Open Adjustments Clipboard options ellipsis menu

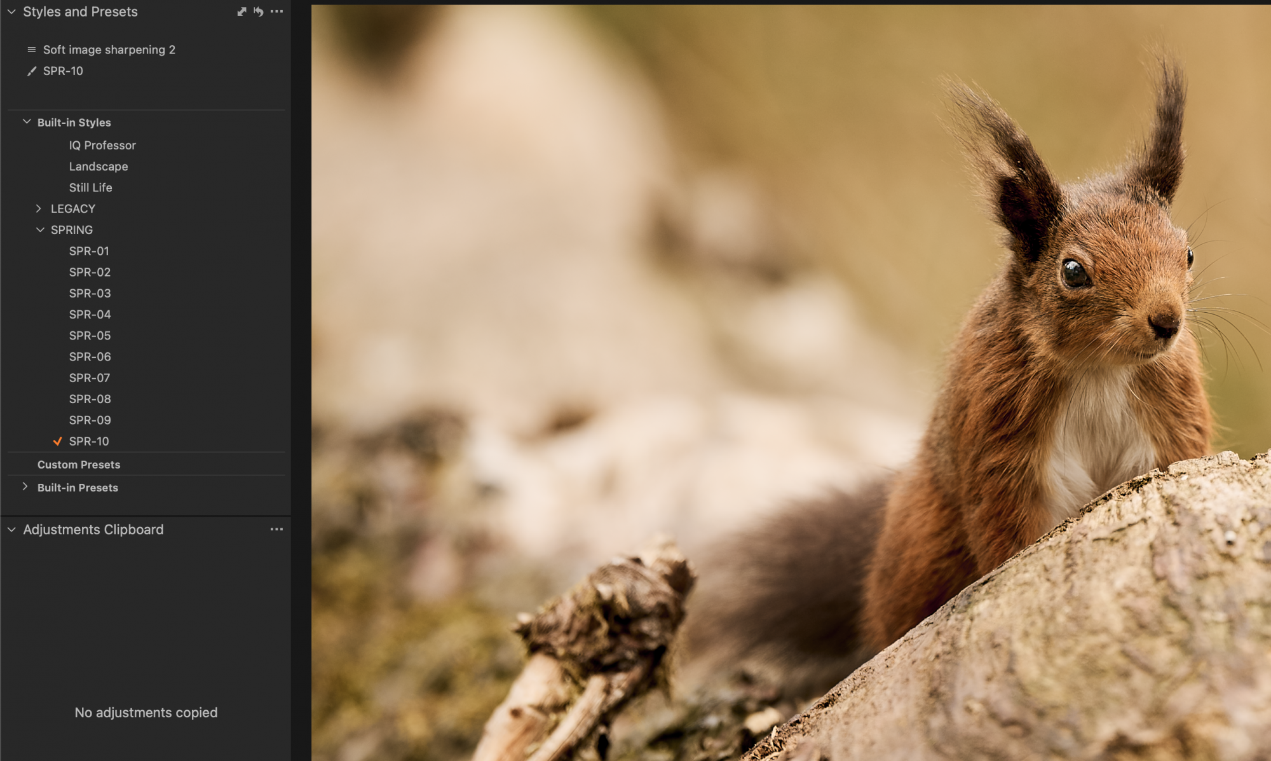(276, 530)
